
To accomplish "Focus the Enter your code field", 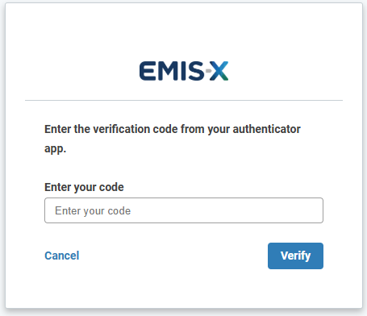I will pyautogui.click(x=184, y=210).
